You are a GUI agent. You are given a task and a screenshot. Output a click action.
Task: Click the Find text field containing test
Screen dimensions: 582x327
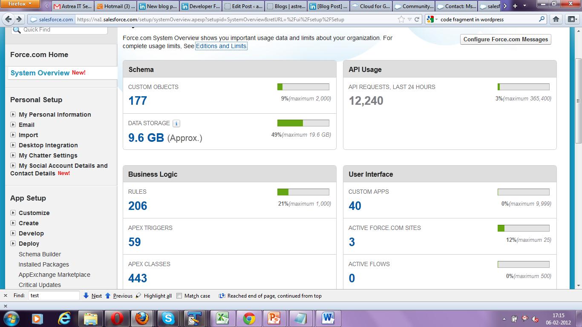click(54, 295)
